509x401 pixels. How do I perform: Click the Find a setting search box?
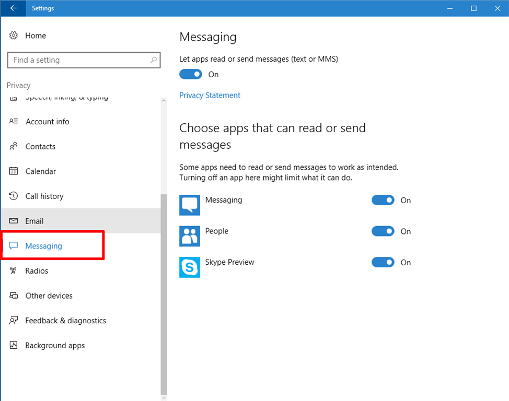point(84,60)
